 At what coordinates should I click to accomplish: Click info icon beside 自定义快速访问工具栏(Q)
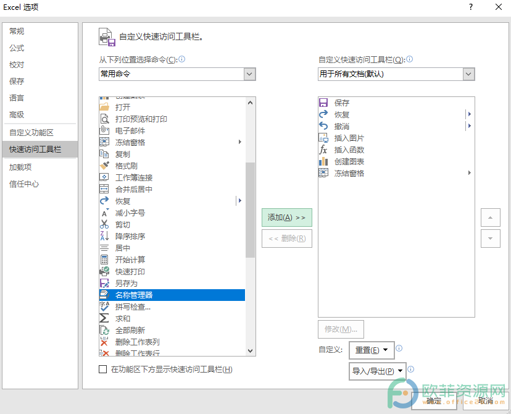click(x=410, y=59)
